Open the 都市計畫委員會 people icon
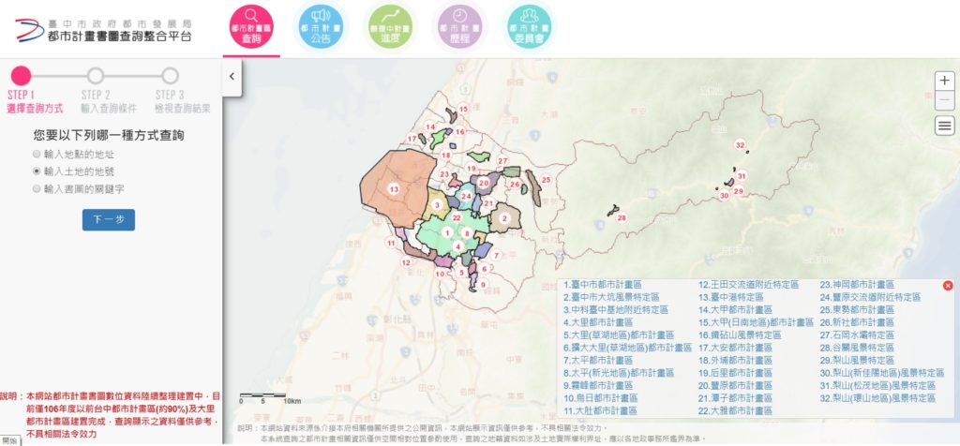Image resolution: width=960 pixels, height=446 pixels. pyautogui.click(x=530, y=27)
